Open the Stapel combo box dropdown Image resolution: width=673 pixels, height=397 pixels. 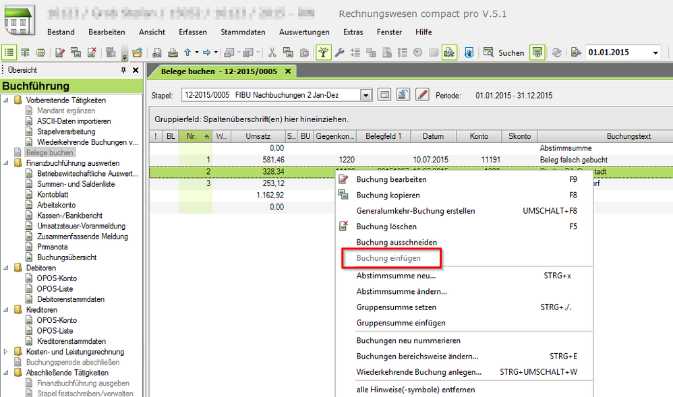click(366, 96)
